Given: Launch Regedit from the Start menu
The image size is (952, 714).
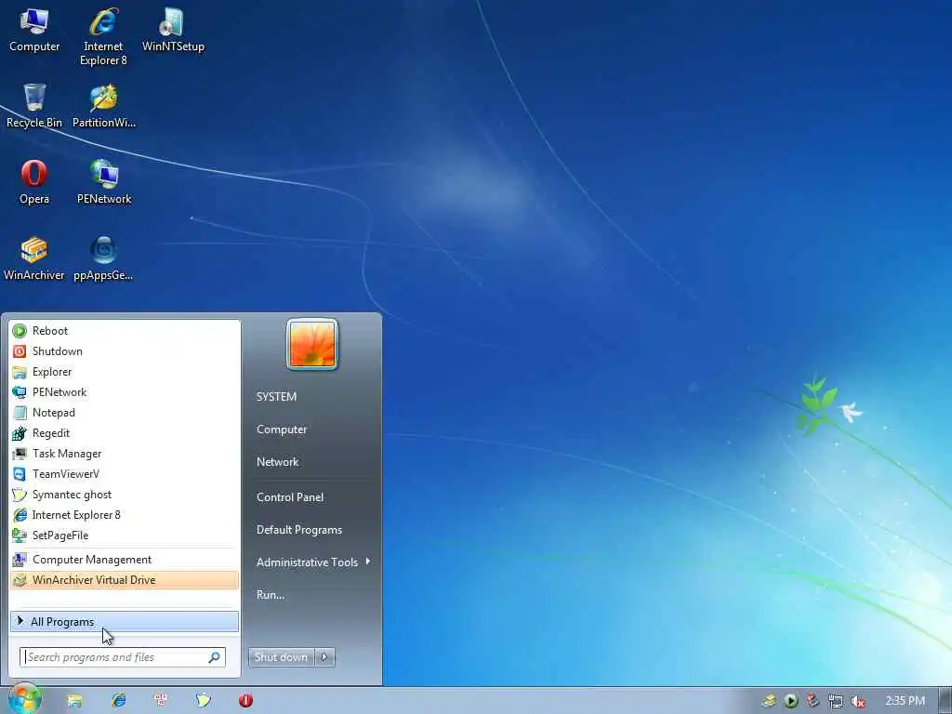Looking at the screenshot, I should [125, 433].
